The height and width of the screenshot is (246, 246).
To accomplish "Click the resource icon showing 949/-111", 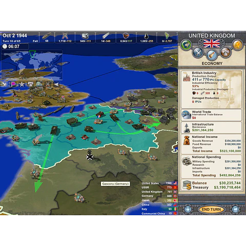I will [x=85, y=37].
